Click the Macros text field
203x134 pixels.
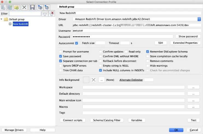point(134,107)
